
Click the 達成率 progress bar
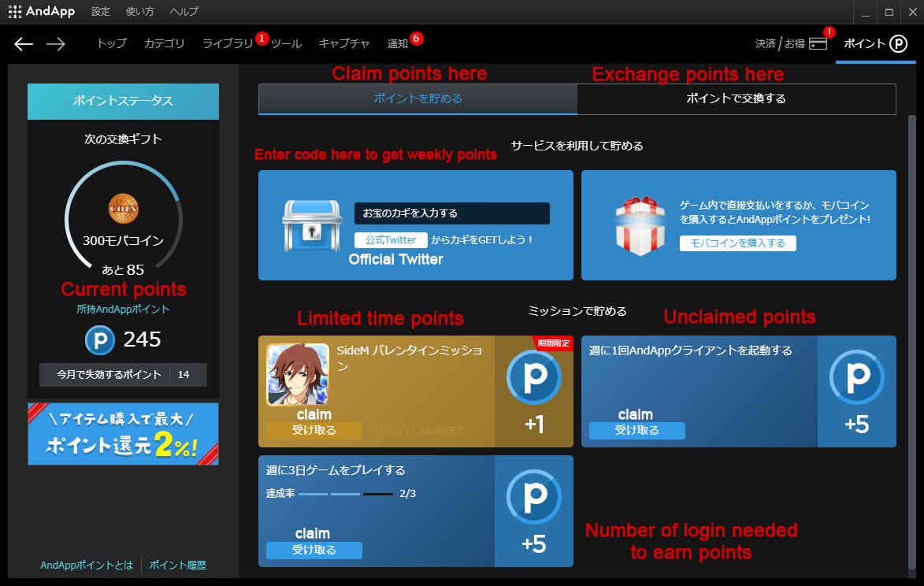pyautogui.click(x=346, y=494)
